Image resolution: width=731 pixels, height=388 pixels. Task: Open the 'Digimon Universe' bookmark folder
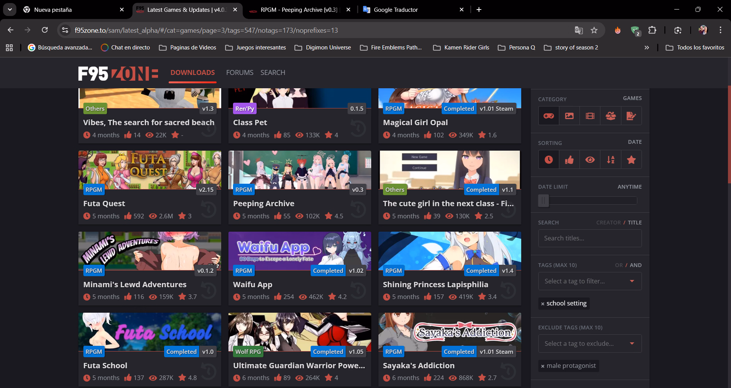coord(323,48)
